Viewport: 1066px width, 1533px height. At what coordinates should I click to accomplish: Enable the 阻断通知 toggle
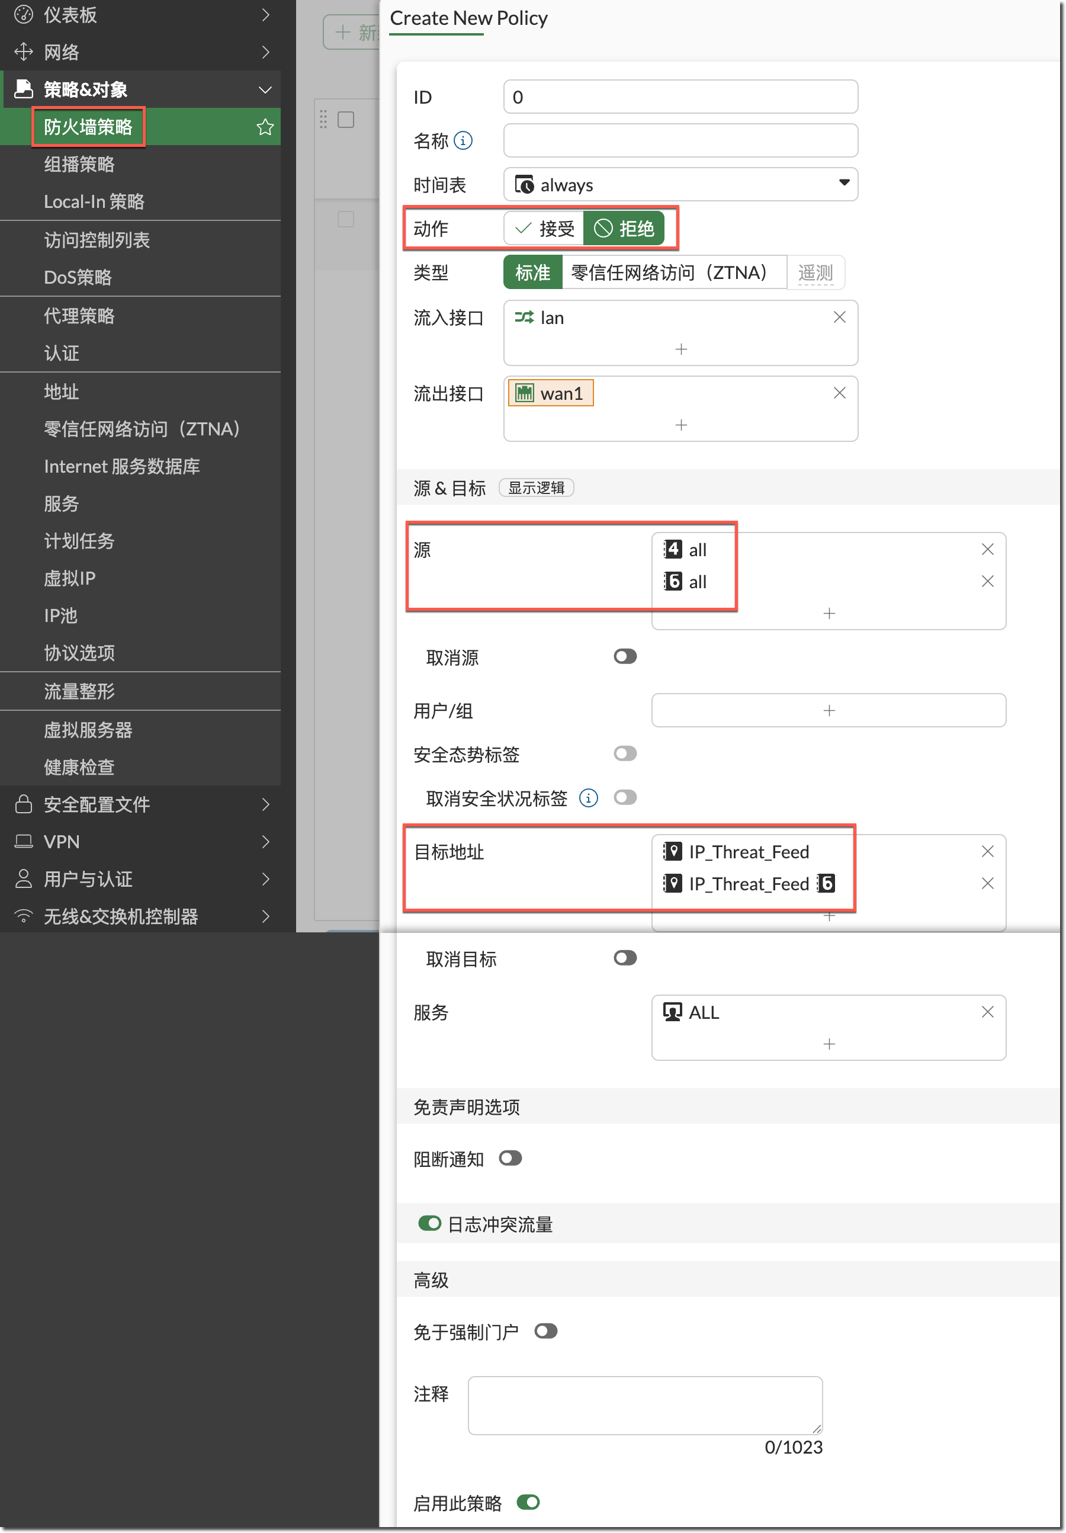click(x=510, y=1159)
